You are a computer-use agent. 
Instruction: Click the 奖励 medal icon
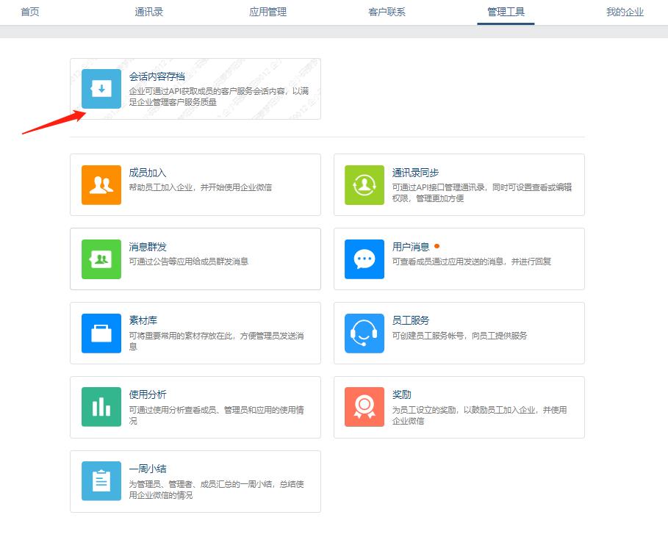[x=364, y=407]
